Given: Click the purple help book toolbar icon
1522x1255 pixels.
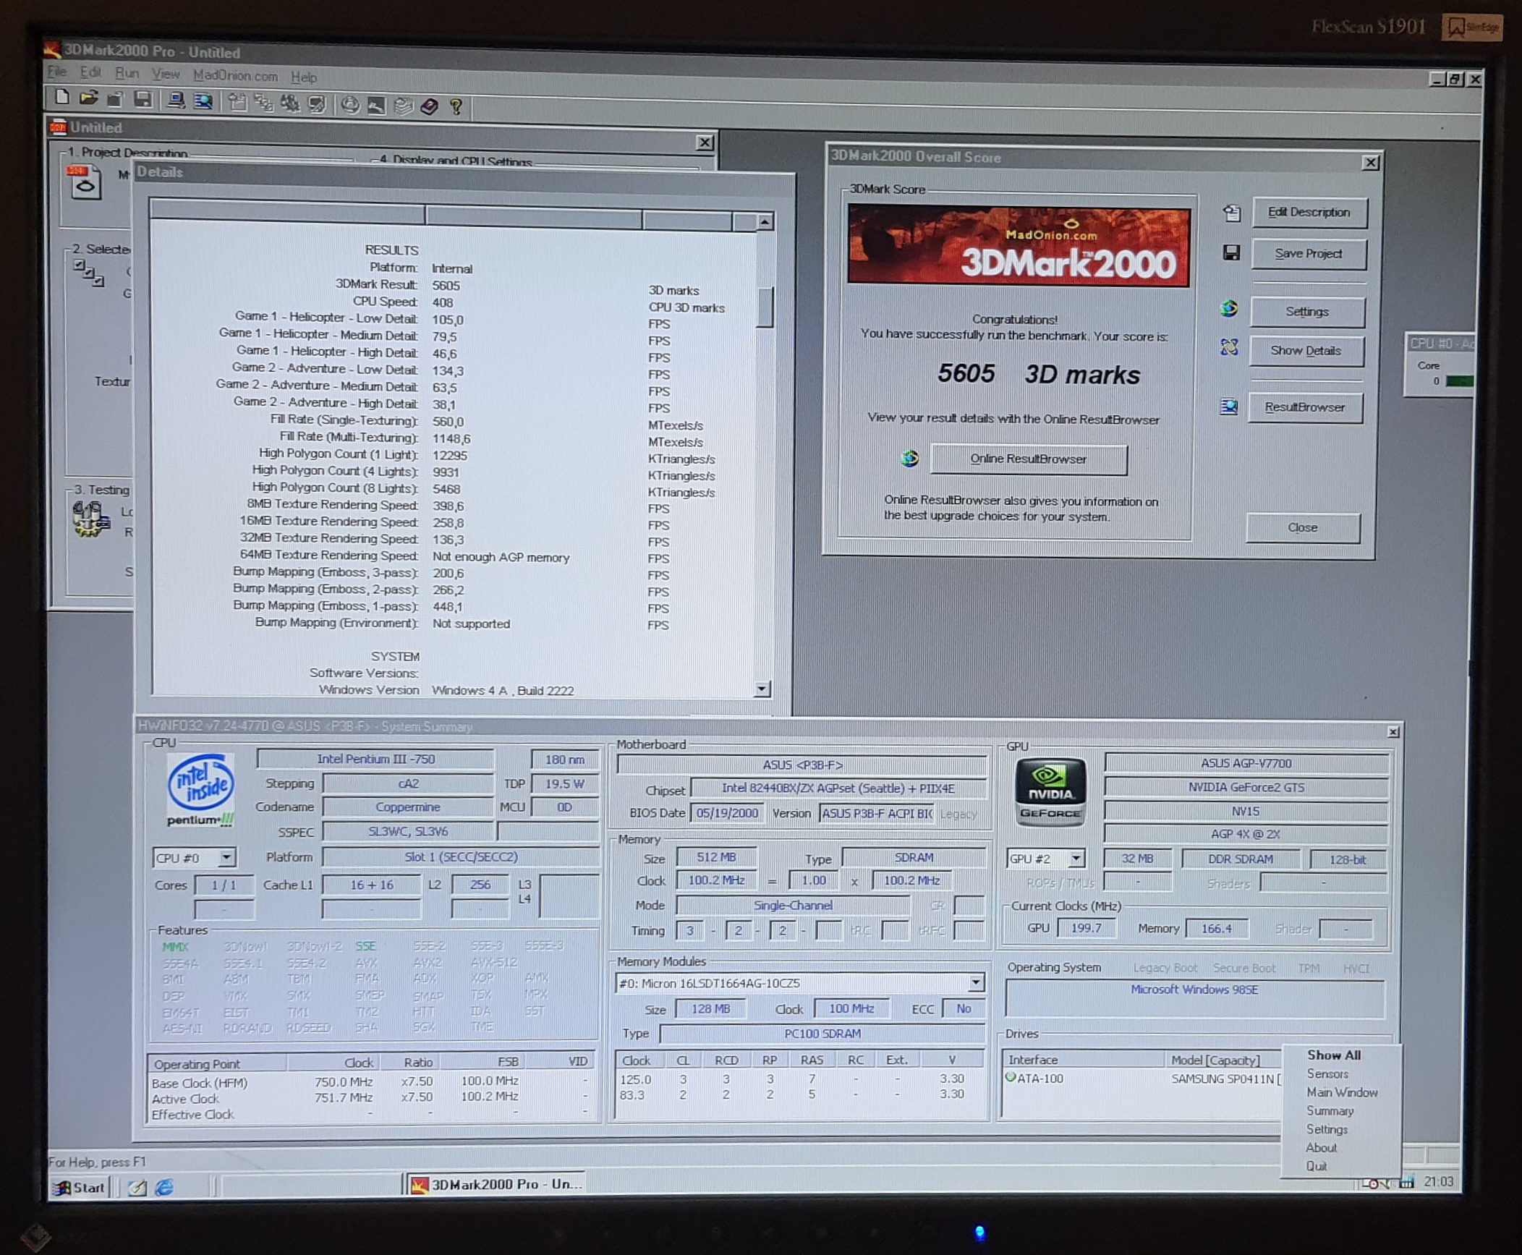Looking at the screenshot, I should (430, 107).
